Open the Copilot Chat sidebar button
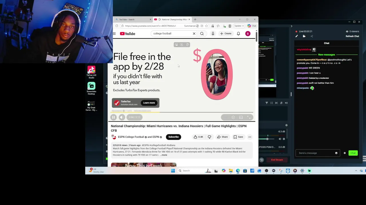Screen dimensions: 366x205 (x=252, y=26)
